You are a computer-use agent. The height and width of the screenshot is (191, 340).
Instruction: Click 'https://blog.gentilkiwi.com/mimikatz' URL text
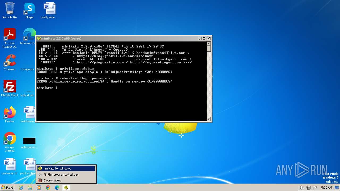click(x=115, y=56)
